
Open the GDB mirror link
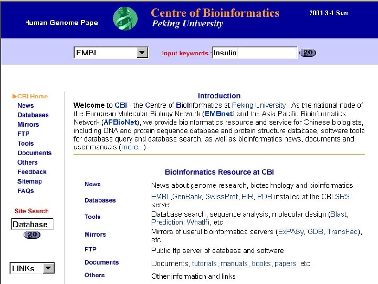point(316,232)
